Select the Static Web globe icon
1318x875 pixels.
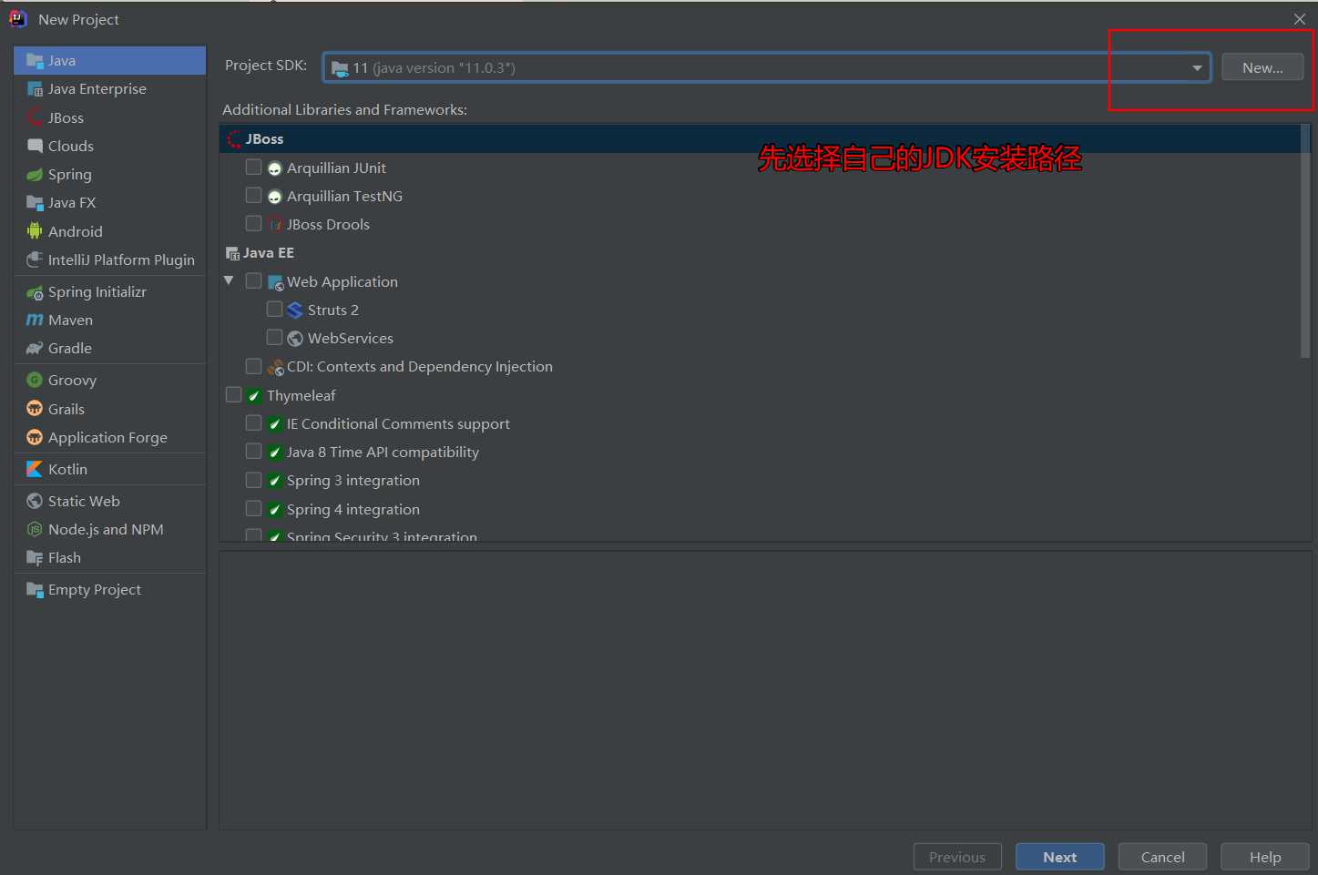(x=36, y=501)
